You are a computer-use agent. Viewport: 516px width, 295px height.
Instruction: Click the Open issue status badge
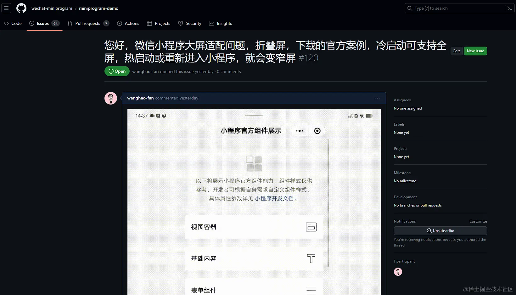coord(117,71)
